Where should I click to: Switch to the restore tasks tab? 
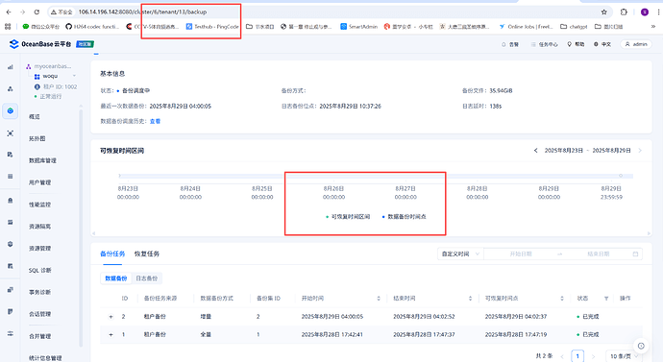147,253
